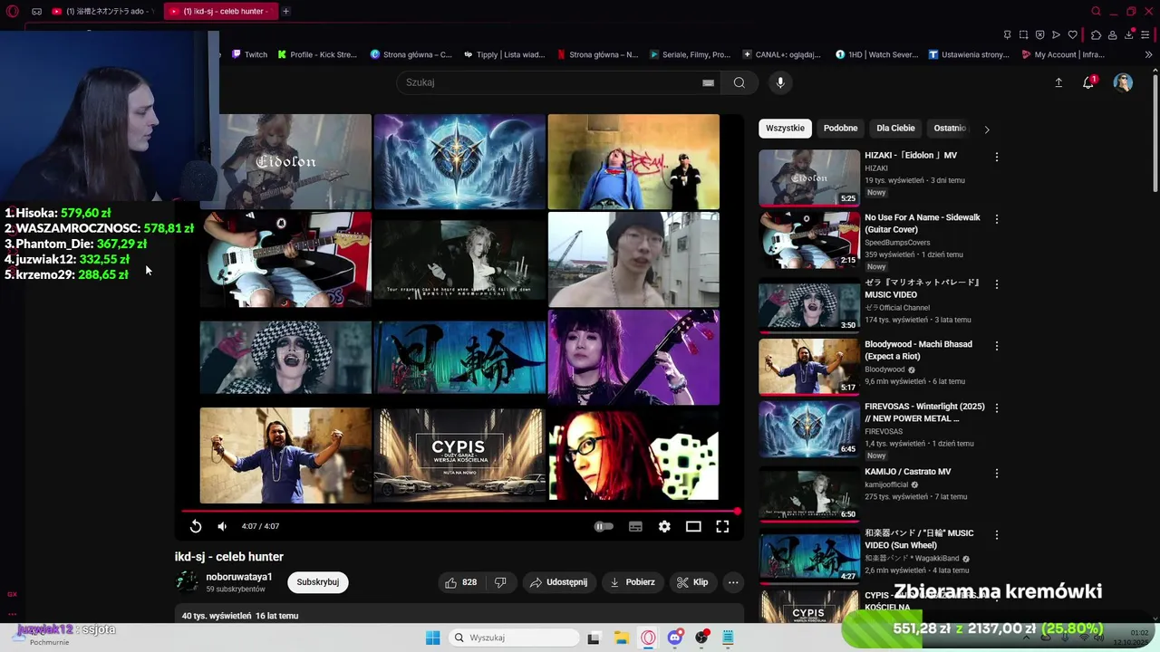
Task: Open browser downloads icon
Action: point(1129,34)
